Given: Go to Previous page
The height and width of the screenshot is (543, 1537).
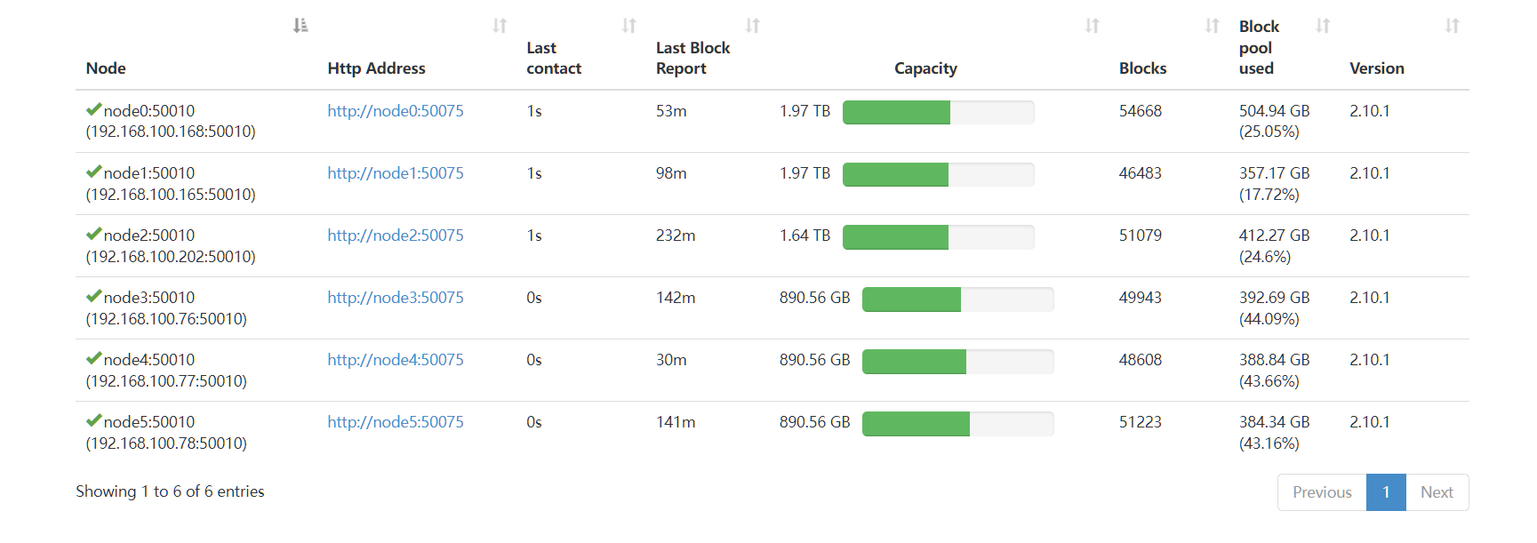Looking at the screenshot, I should [x=1322, y=492].
